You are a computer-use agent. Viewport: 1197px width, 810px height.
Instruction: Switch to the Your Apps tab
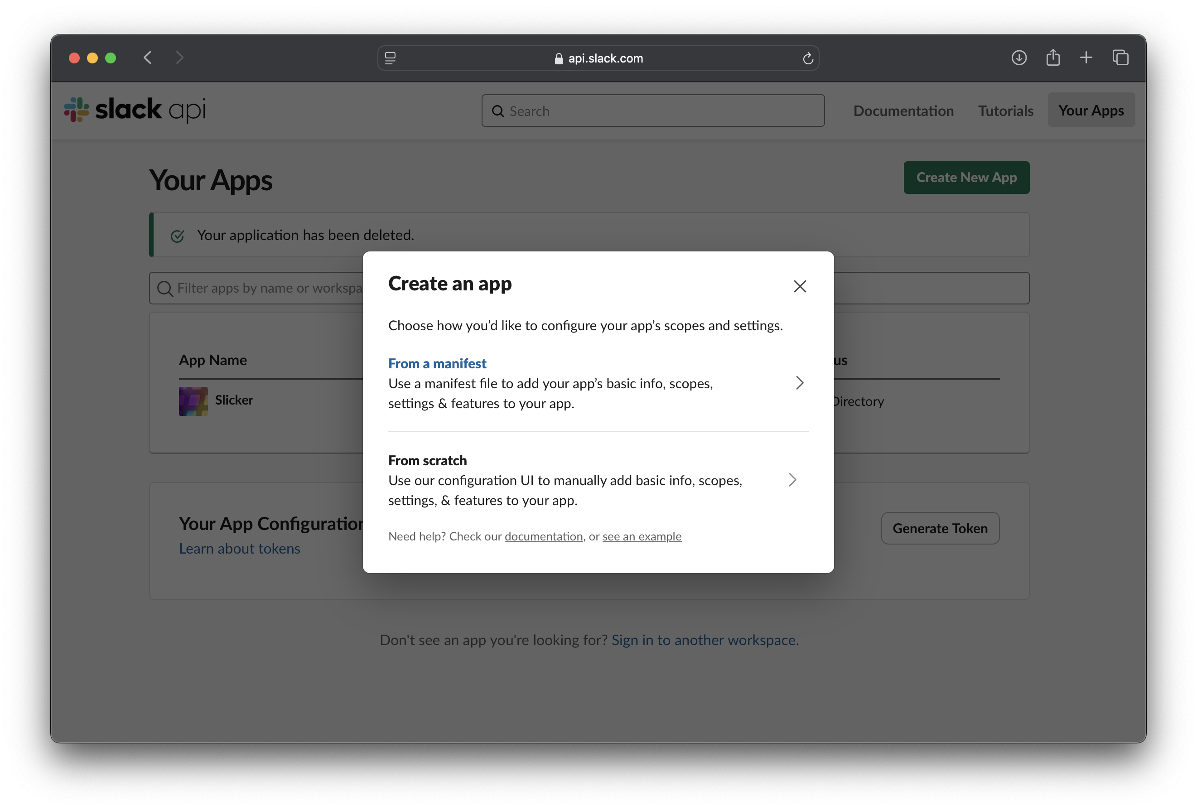(x=1091, y=110)
